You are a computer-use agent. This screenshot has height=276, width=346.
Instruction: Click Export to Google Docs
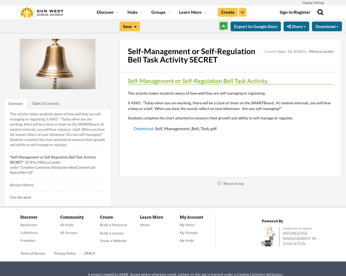coord(255,26)
